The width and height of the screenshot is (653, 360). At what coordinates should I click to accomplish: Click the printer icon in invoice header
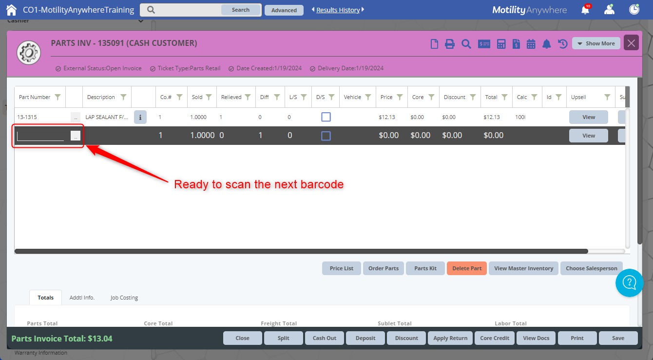[x=450, y=44]
